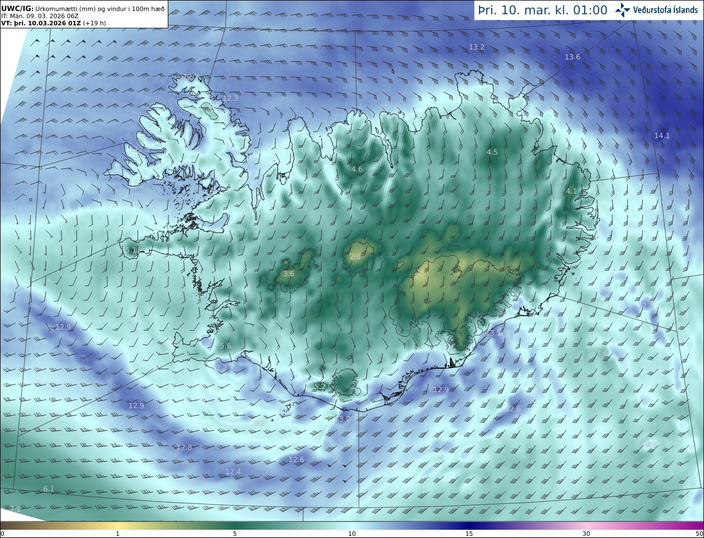The height and width of the screenshot is (538, 704).
Task: Click the 9.2 value over the sea
Action: [260, 423]
